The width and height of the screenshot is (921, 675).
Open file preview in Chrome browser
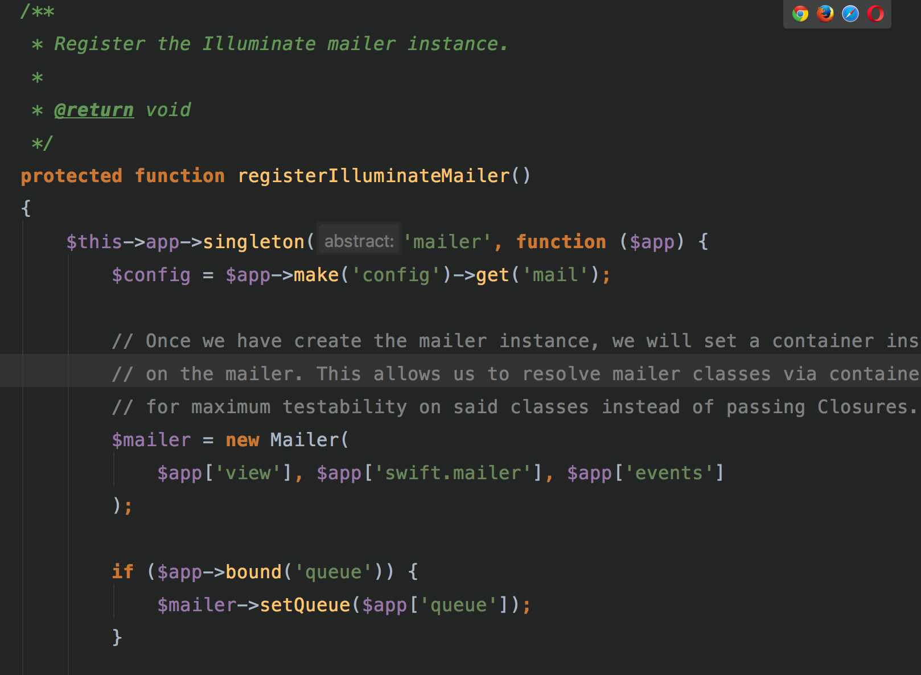(x=800, y=13)
